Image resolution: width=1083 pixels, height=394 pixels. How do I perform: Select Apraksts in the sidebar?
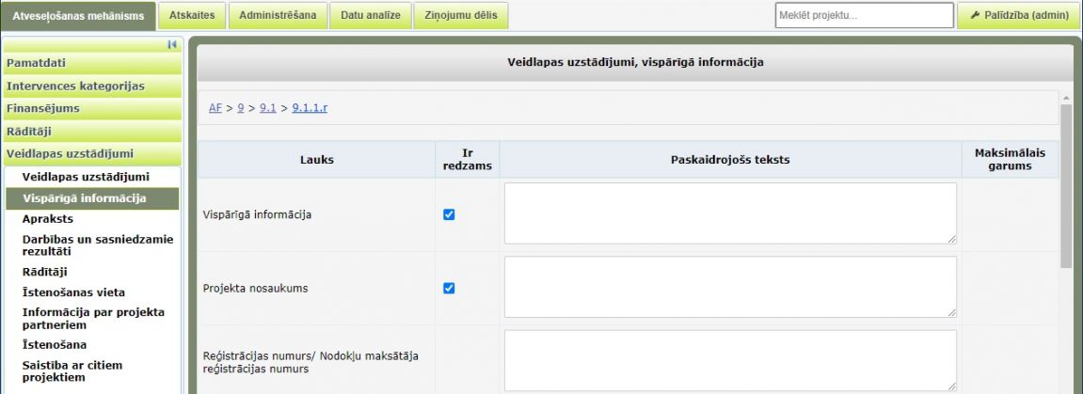pos(48,218)
